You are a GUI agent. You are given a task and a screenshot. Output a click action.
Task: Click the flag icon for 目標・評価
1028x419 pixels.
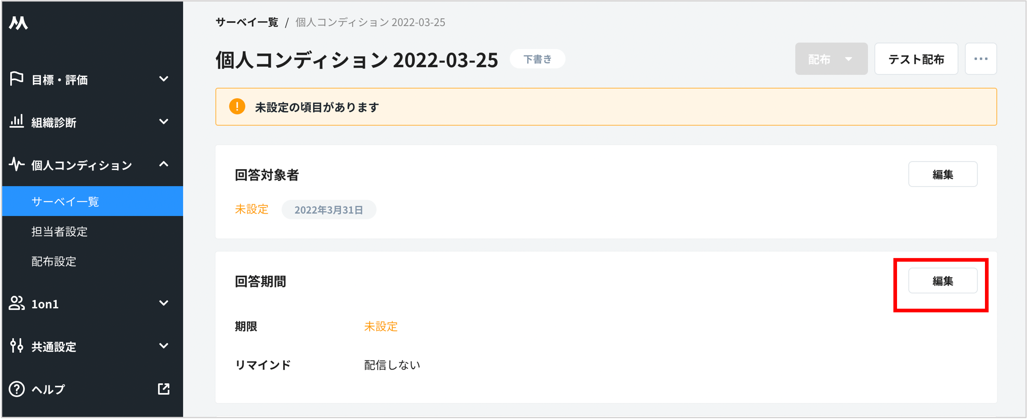(x=17, y=79)
